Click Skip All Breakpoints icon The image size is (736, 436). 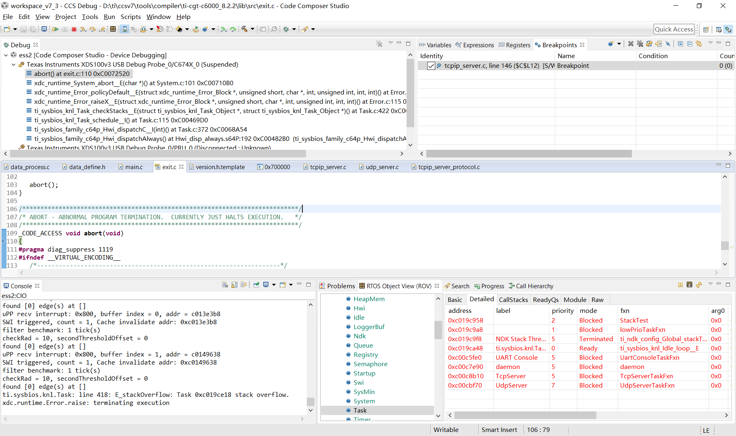point(668,44)
